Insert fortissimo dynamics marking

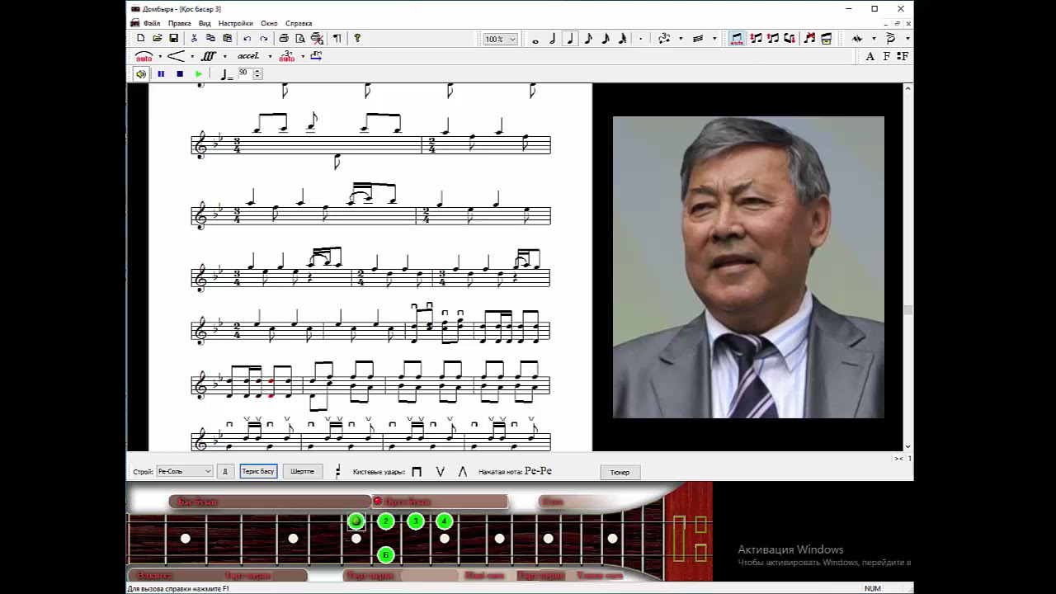pos(209,56)
